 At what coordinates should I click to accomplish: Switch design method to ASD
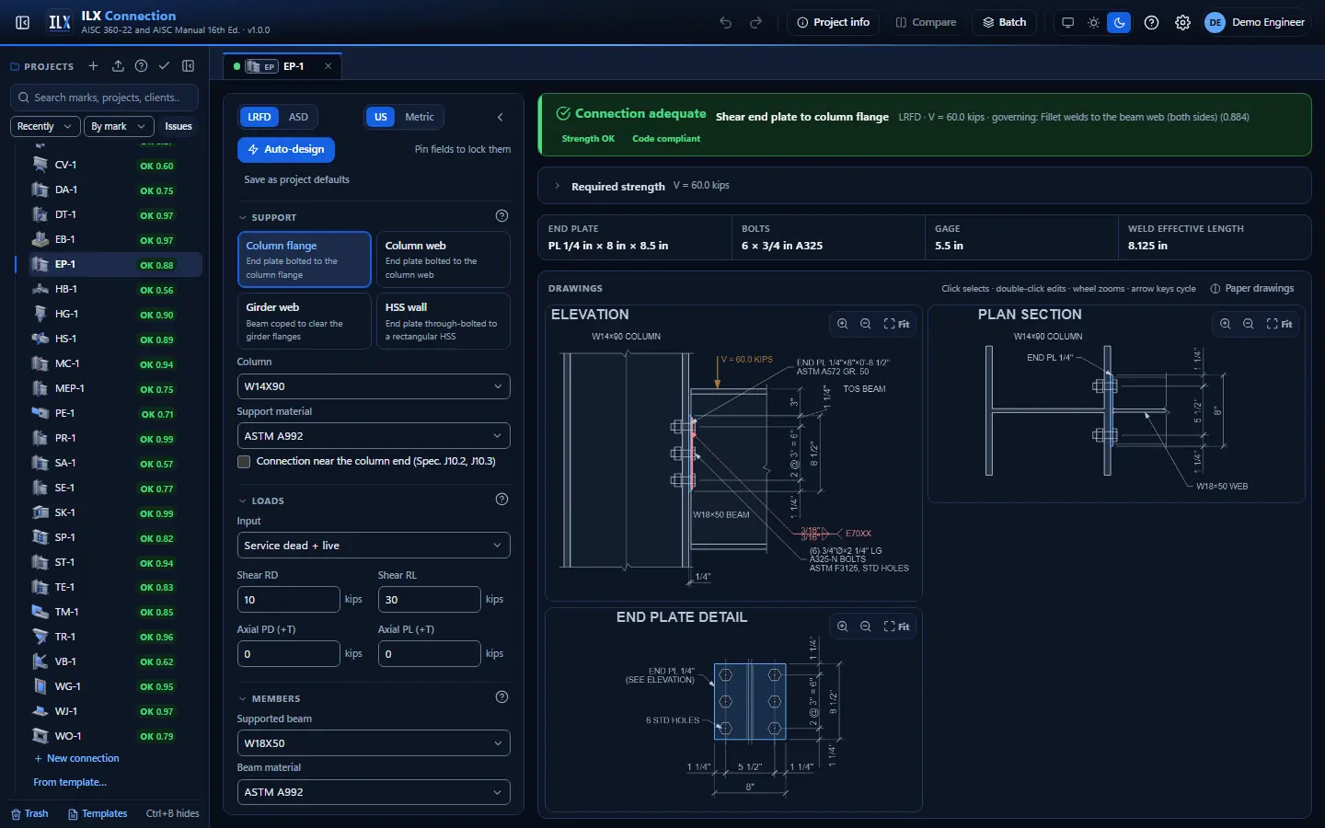(x=298, y=117)
